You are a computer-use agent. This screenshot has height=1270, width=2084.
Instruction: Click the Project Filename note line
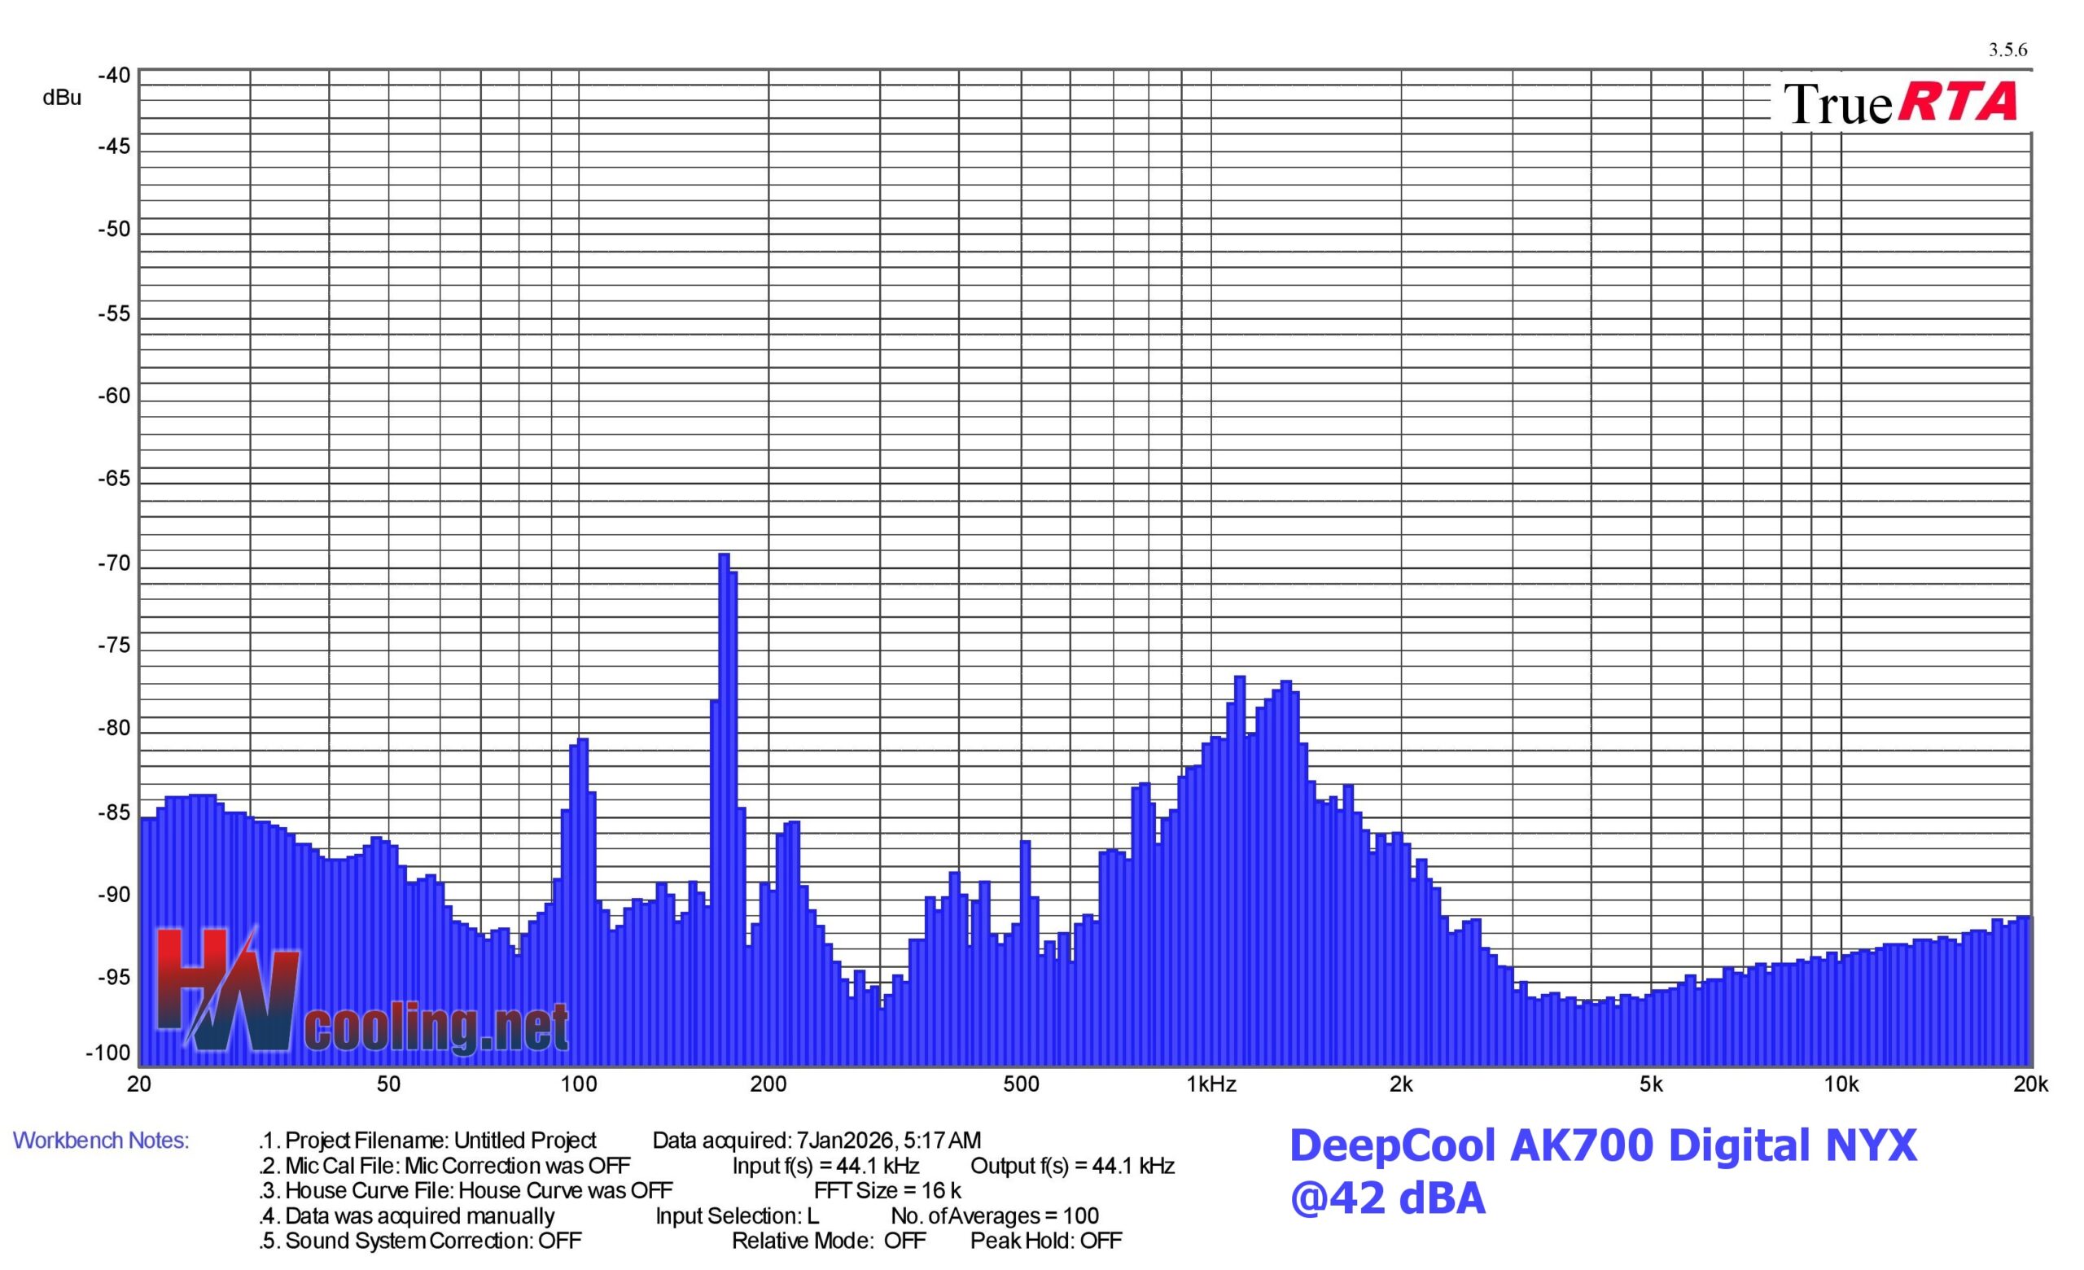427,1141
